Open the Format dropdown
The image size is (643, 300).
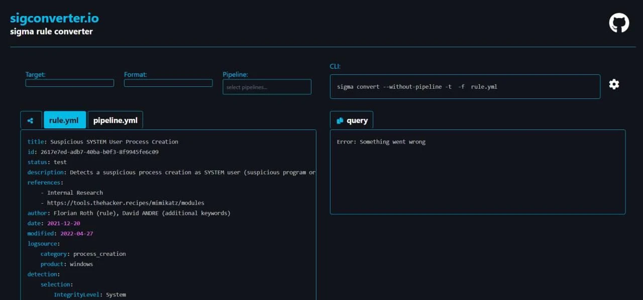point(168,83)
